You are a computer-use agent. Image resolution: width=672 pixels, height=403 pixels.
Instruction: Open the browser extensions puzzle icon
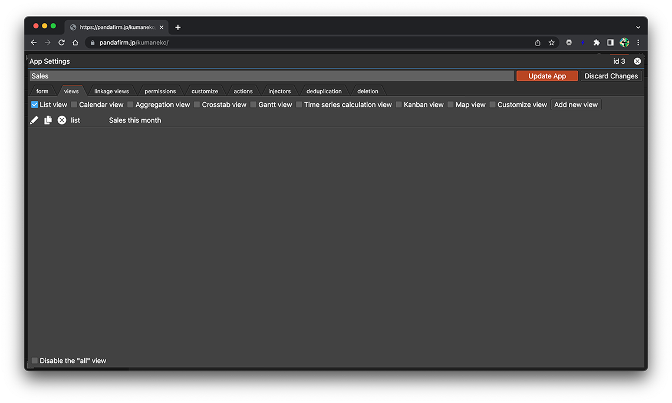point(597,42)
